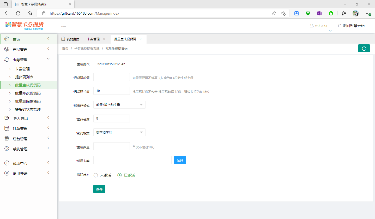Close the 批量生成提货码 tab
This screenshot has width=375, height=219.
(x=141, y=39)
